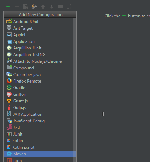Click the Android JUnit icon
Screen dimensions: 150x162
tap(9, 22)
